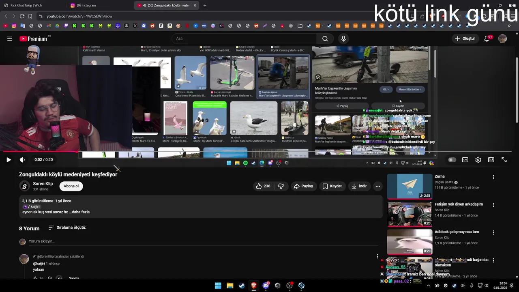Open the Google Drive bookmark
The width and height of the screenshot is (519, 292).
point(57,26)
